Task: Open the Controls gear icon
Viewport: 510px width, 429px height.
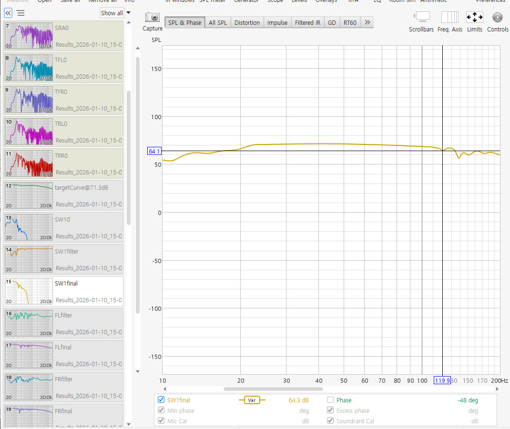Action: click(498, 18)
